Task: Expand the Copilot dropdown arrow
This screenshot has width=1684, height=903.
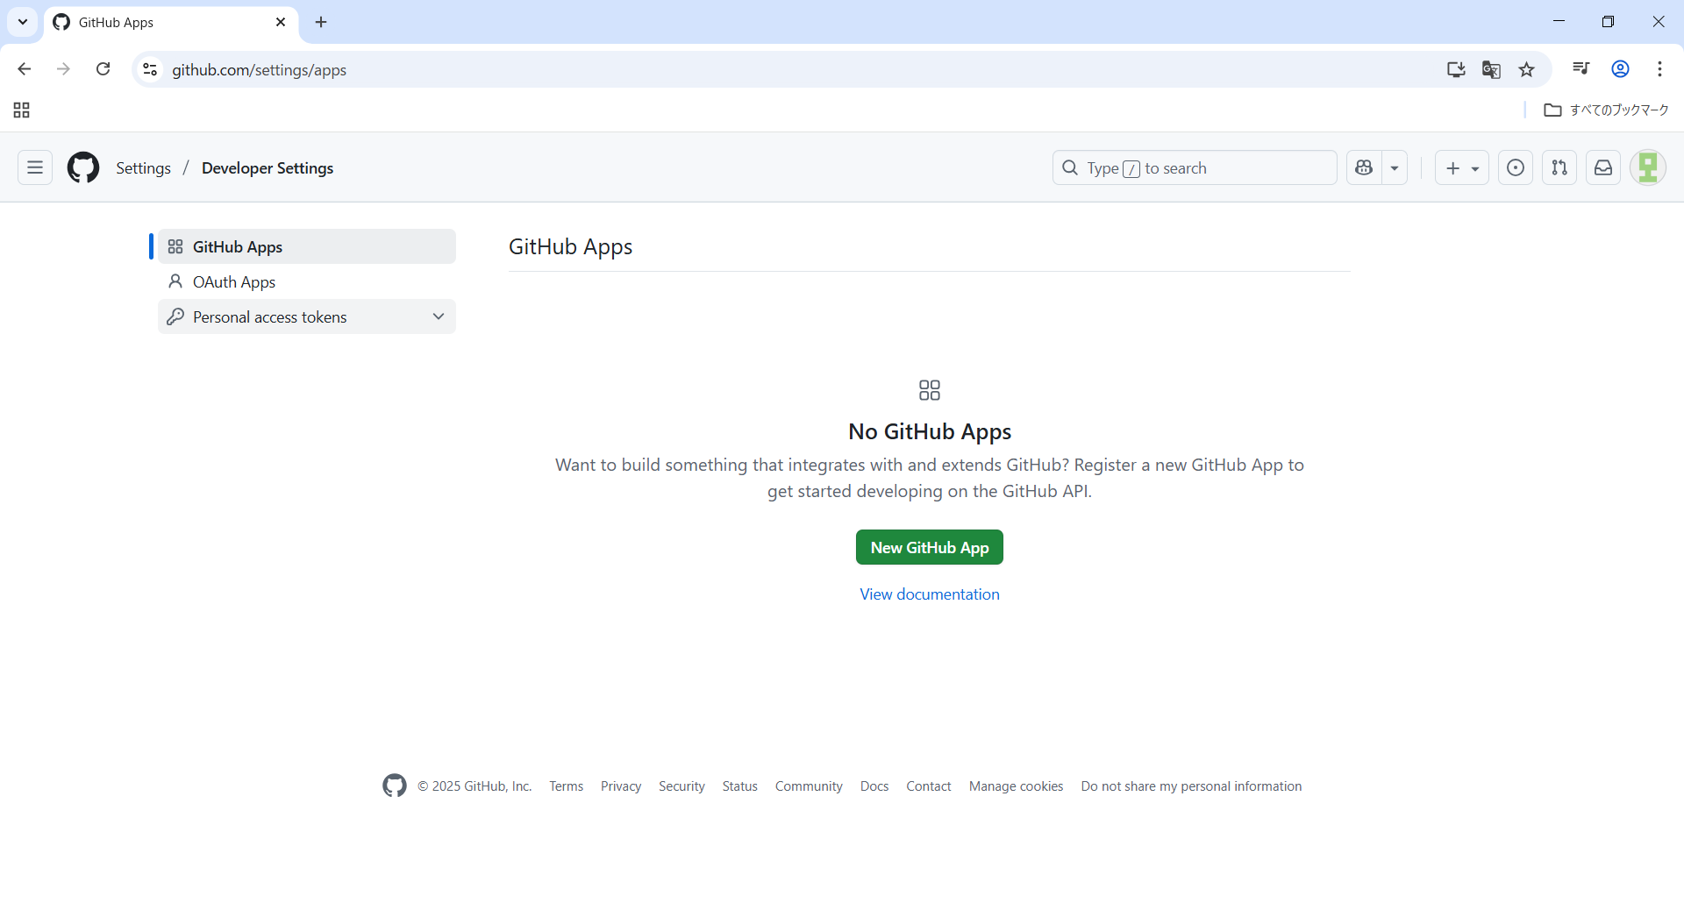Action: 1395,167
